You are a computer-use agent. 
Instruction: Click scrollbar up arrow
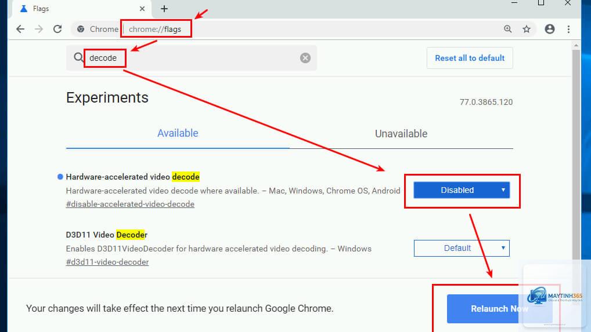point(576,46)
